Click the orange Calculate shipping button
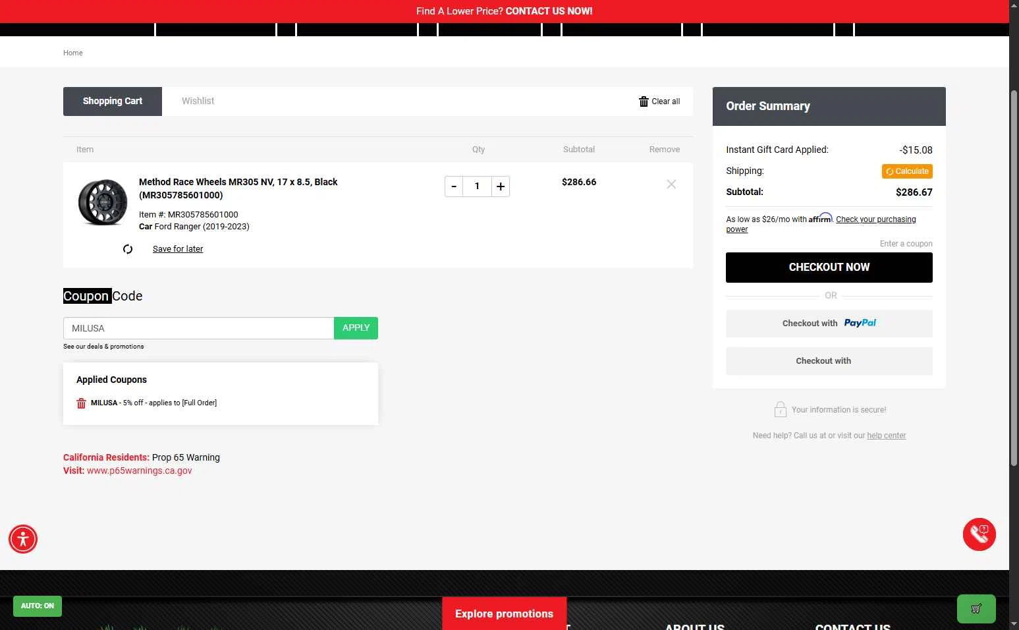Viewport: 1019px width, 630px height. point(907,171)
